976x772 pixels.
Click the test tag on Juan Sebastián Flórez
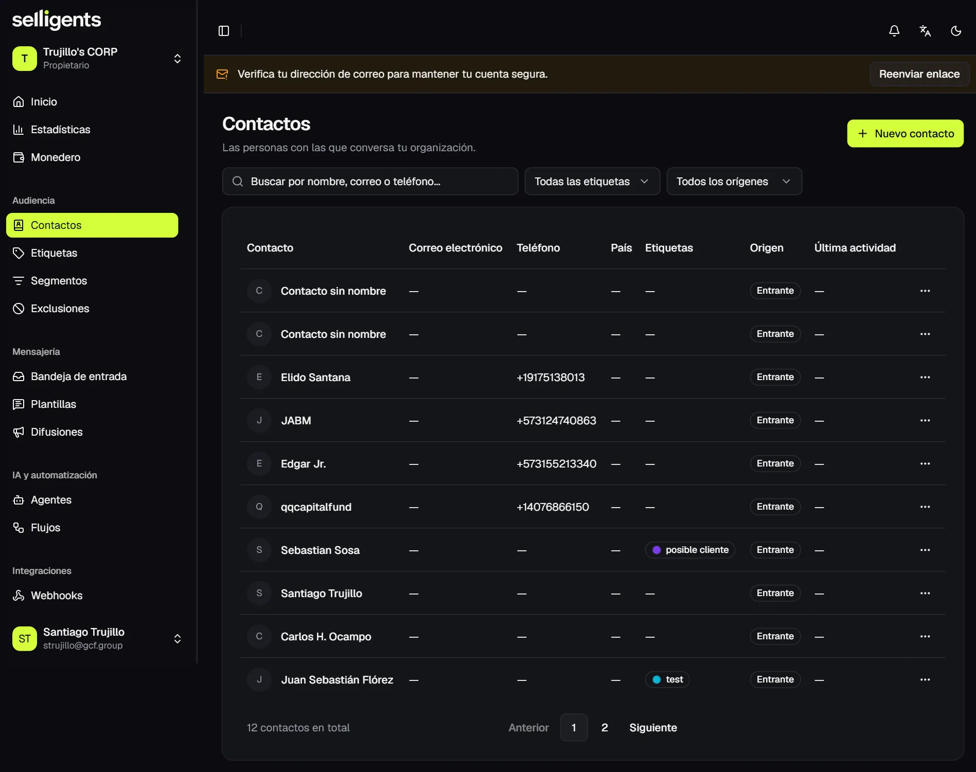[667, 679]
